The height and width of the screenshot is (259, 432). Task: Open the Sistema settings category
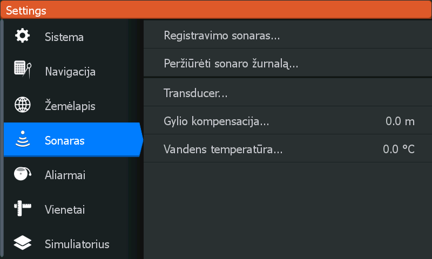(64, 37)
